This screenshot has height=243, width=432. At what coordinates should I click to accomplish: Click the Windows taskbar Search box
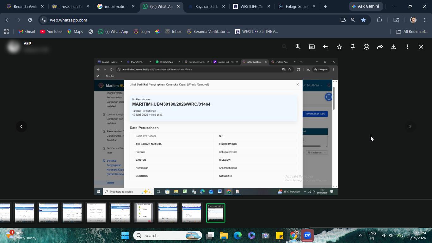click(168, 235)
